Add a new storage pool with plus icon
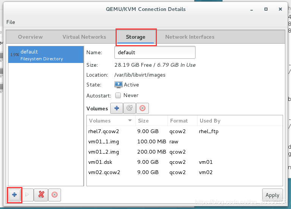Viewport: 291px width, 209px height. click(14, 195)
